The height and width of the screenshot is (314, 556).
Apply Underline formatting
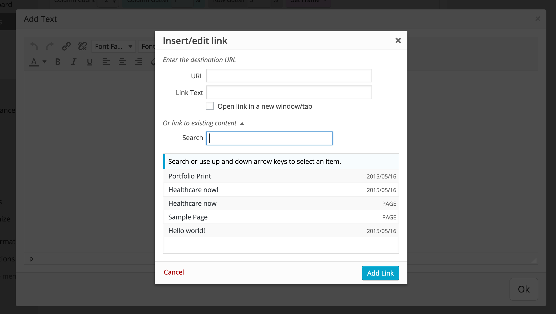(x=89, y=61)
